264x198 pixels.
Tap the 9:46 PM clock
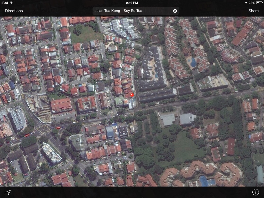pyautogui.click(x=132, y=3)
